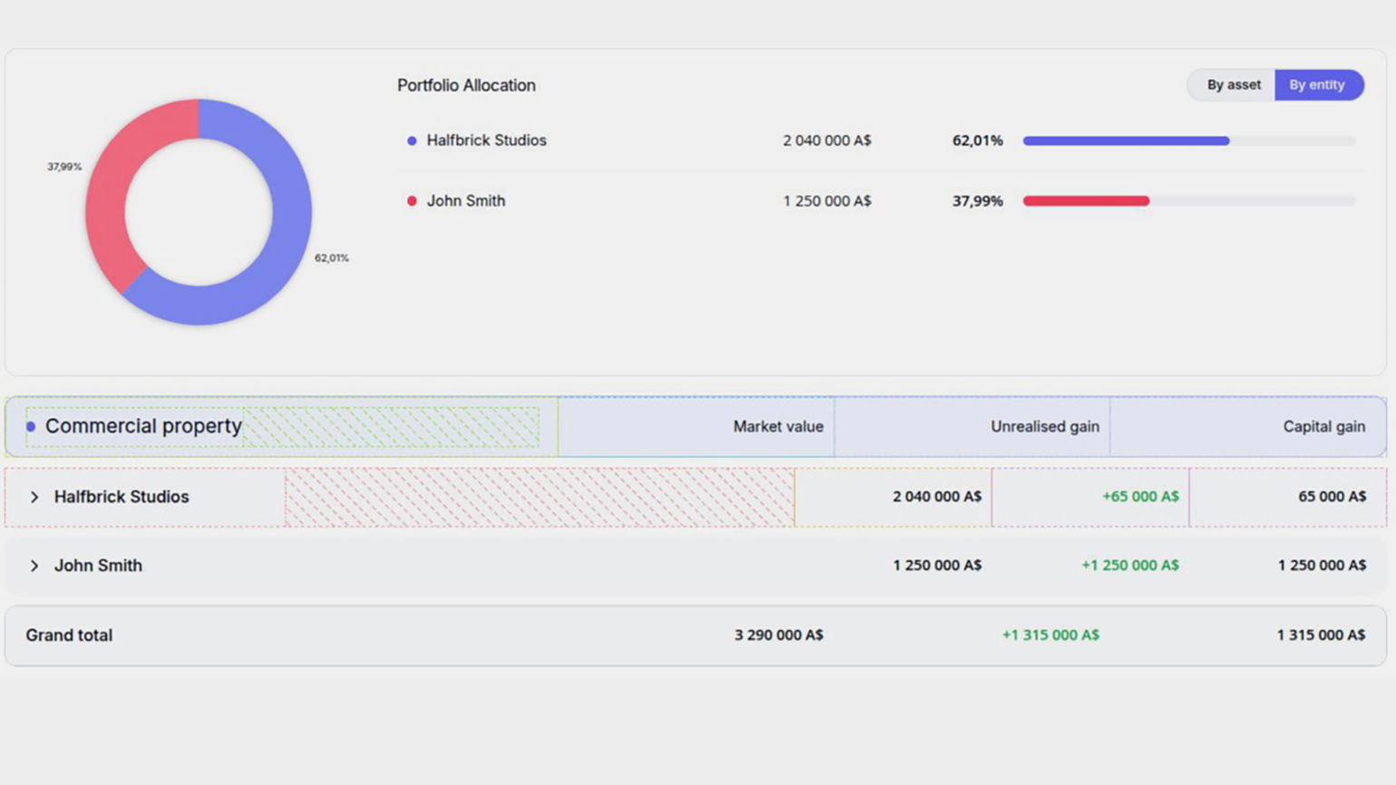Viewport: 1396px width, 785px height.
Task: Click the red John Smith legend dot
Action: [x=412, y=201]
